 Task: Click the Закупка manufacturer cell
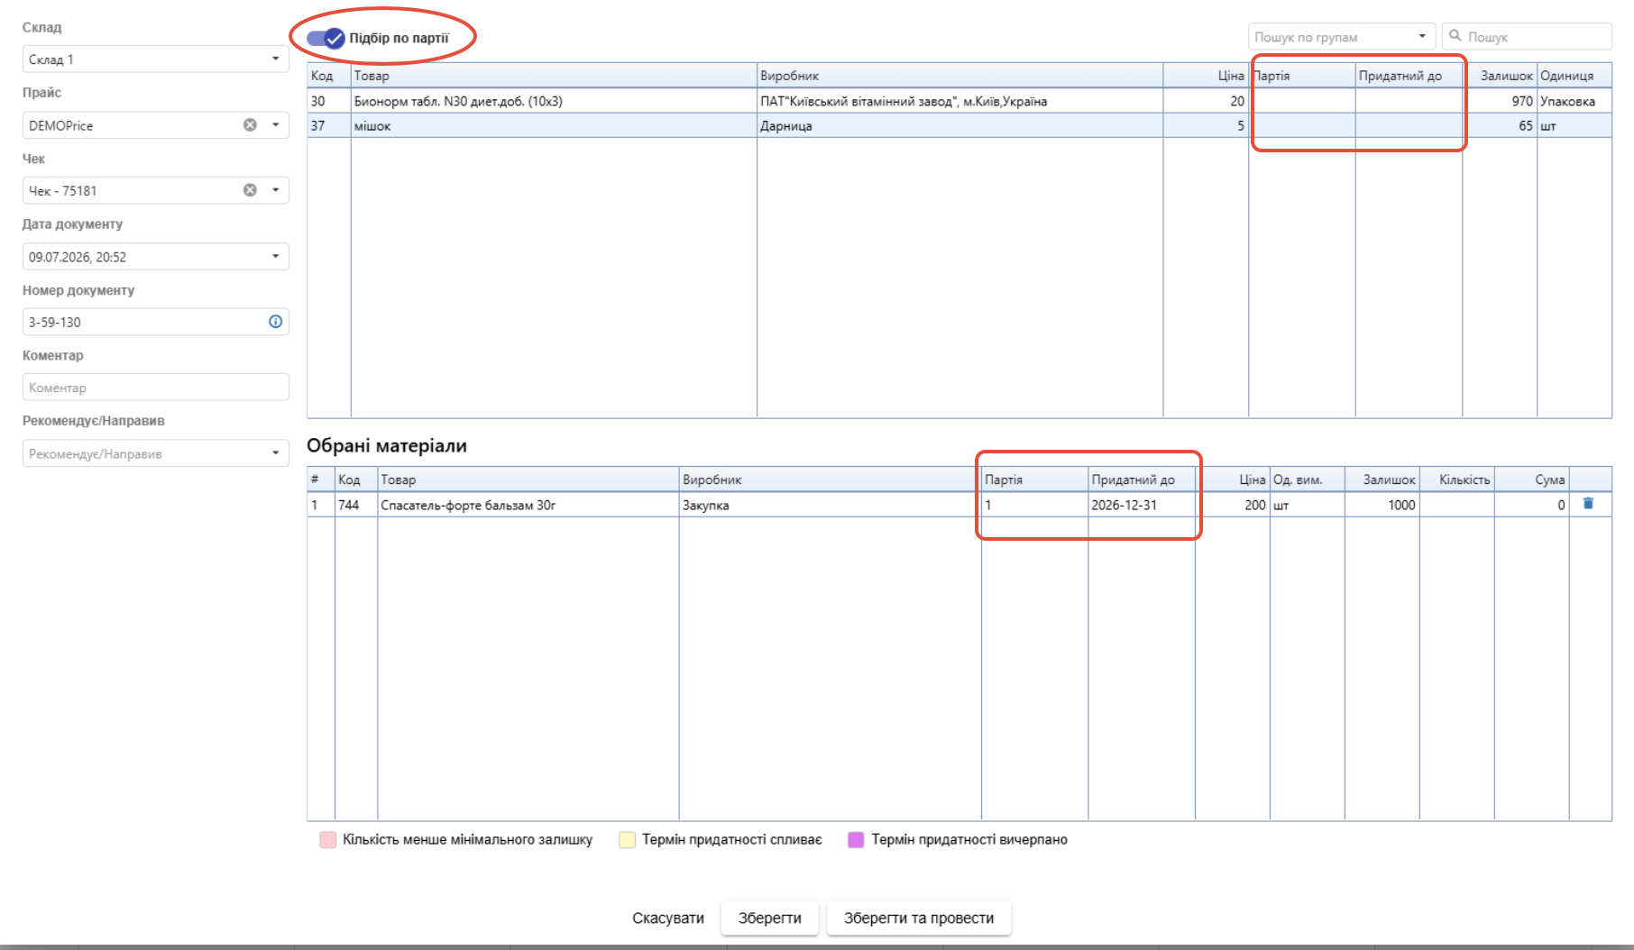pyautogui.click(x=830, y=505)
